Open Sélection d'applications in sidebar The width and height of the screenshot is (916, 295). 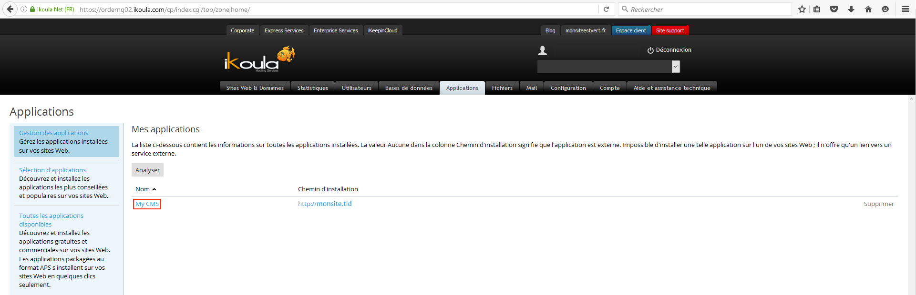52,170
